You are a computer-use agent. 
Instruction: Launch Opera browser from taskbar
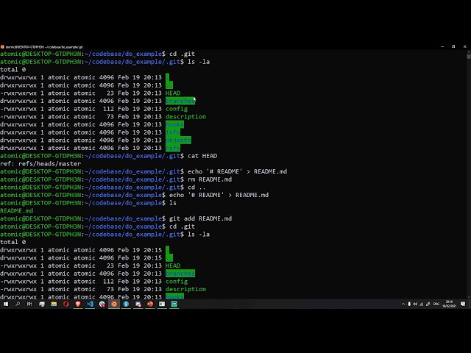(65, 304)
